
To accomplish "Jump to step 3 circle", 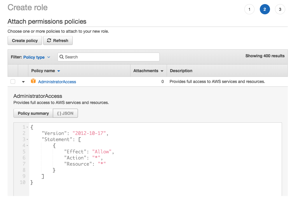I will point(280,9).
